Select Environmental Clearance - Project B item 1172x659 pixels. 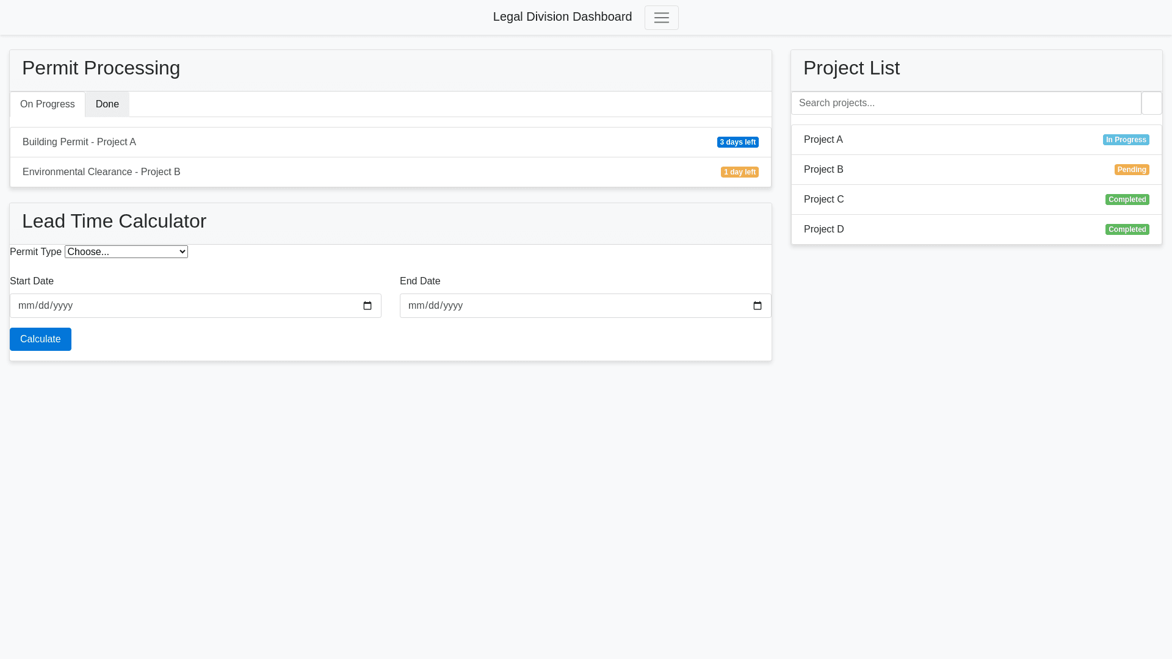[101, 172]
